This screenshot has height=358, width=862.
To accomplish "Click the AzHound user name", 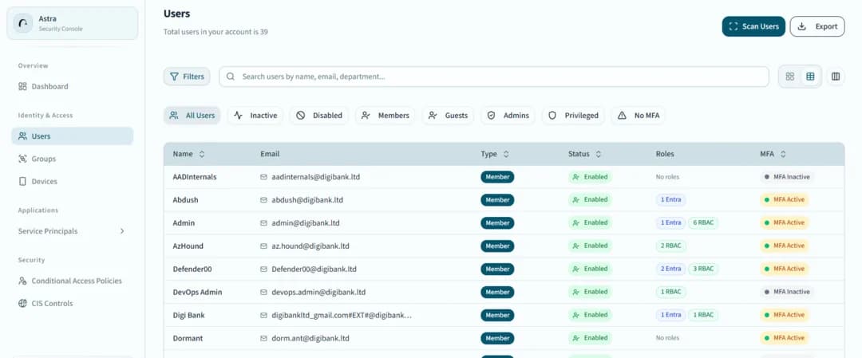I will [x=188, y=246].
